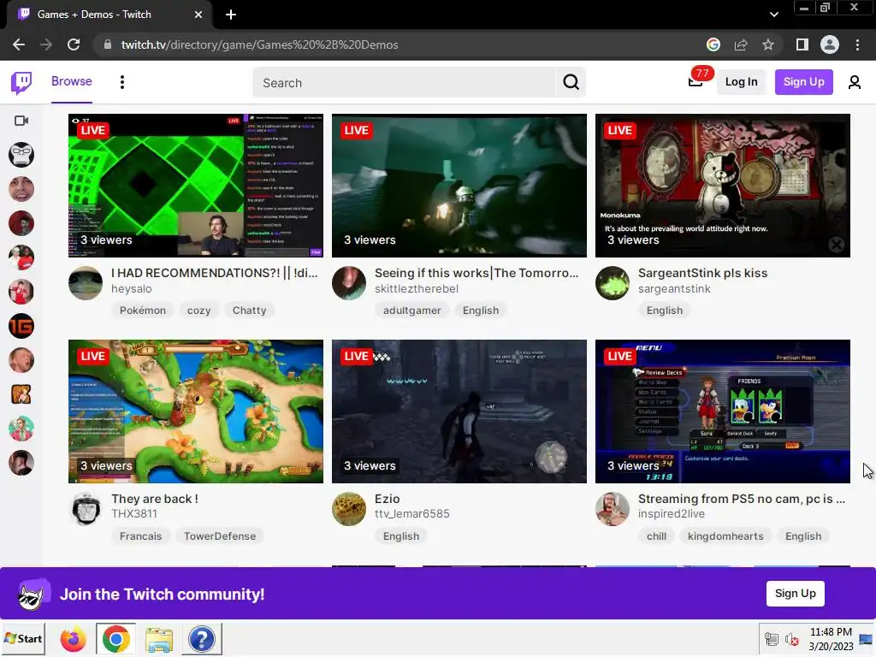Click the Chatty tag

click(249, 310)
